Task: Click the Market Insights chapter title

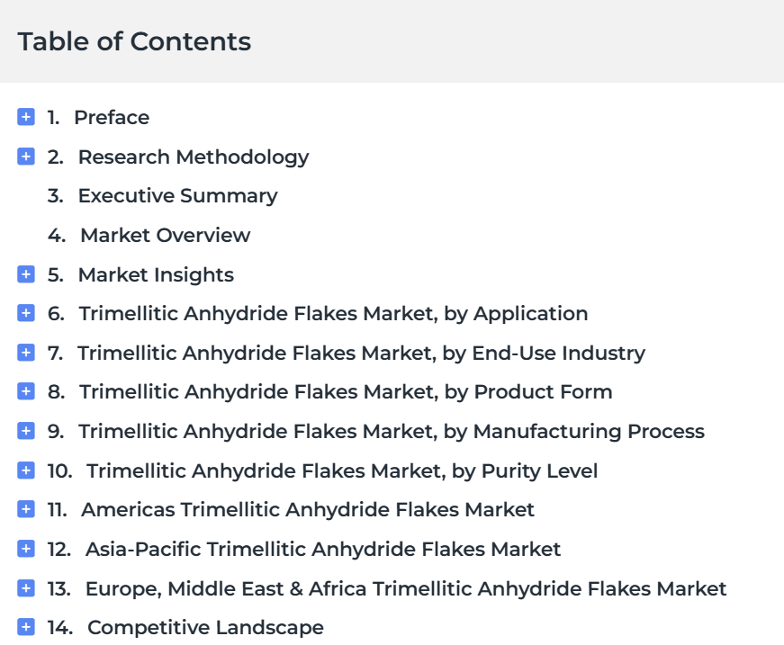Action: [x=156, y=275]
